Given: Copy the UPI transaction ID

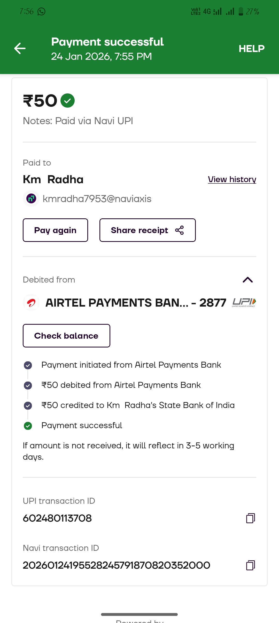Looking at the screenshot, I should click(250, 518).
